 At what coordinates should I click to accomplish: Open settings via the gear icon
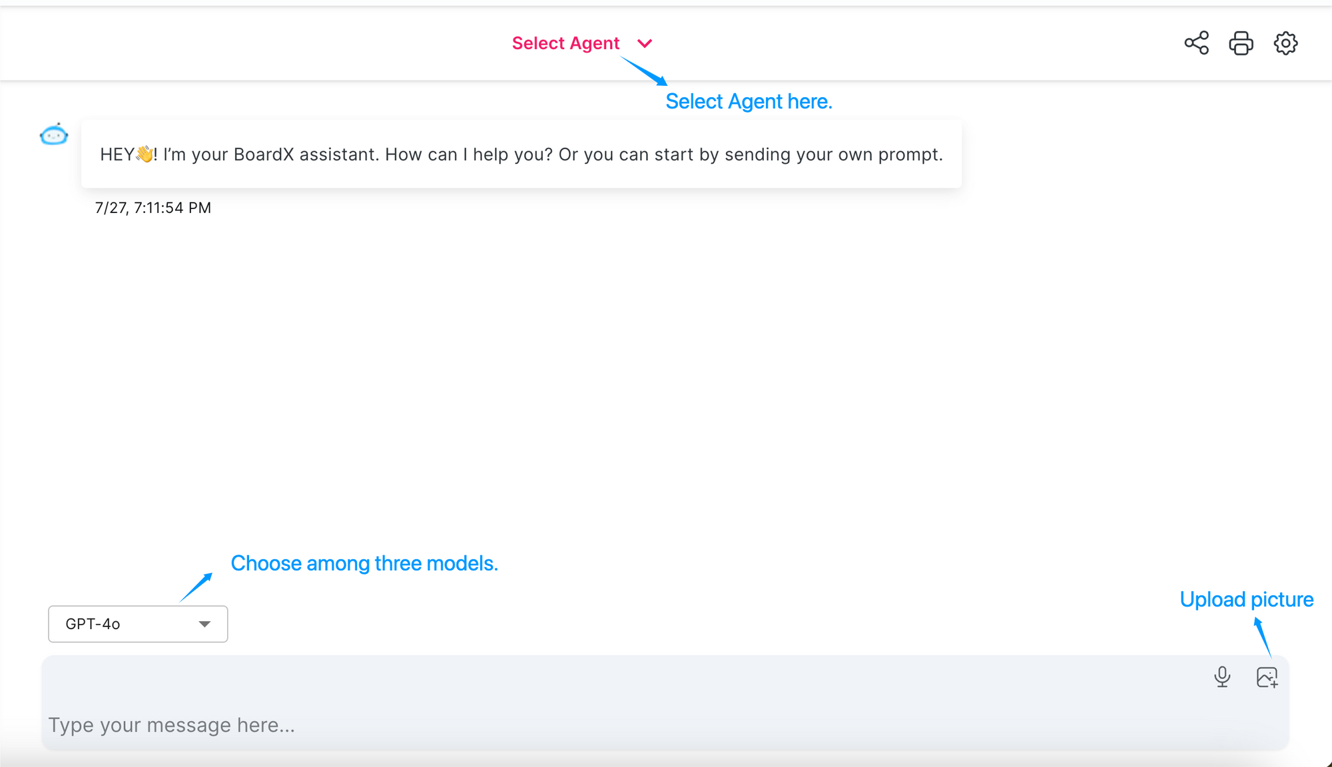(1285, 43)
